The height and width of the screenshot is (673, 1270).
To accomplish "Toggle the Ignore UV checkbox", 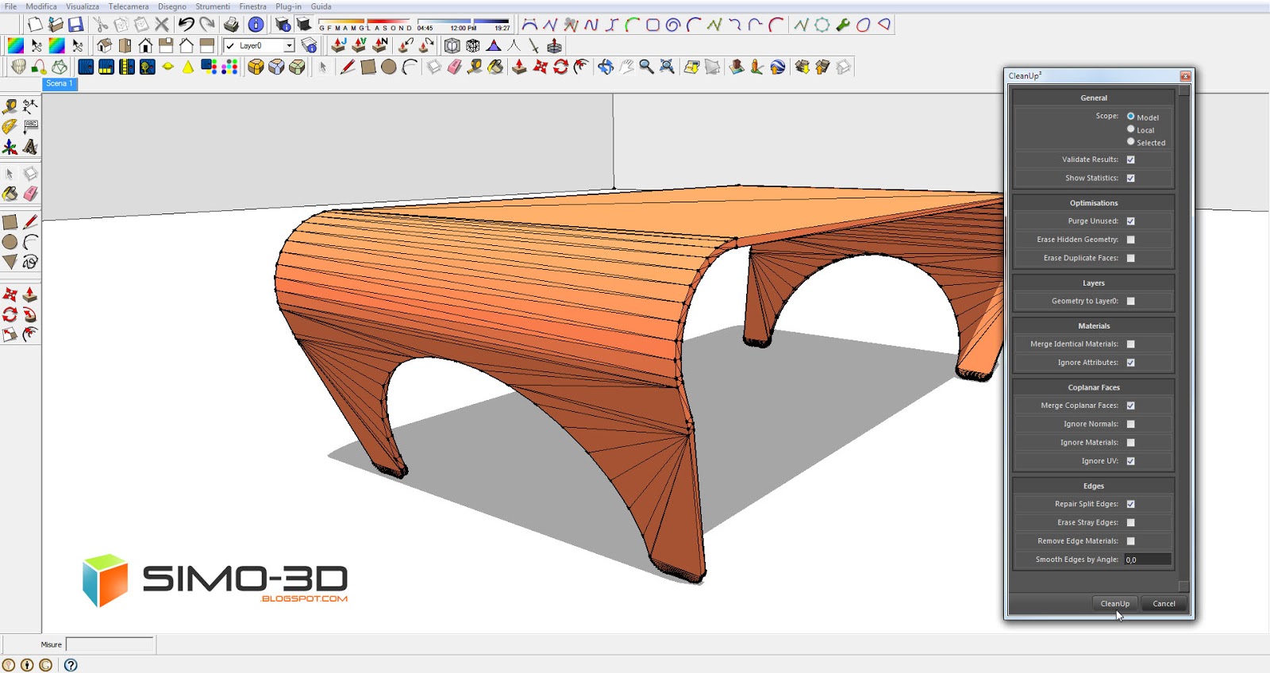I will coord(1130,460).
